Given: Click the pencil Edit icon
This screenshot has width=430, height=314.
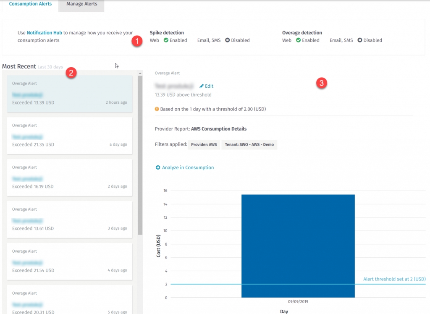Looking at the screenshot, I should [202, 86].
